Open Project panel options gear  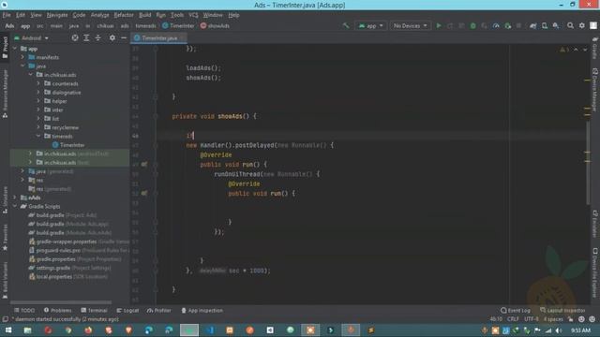pyautogui.click(x=112, y=37)
